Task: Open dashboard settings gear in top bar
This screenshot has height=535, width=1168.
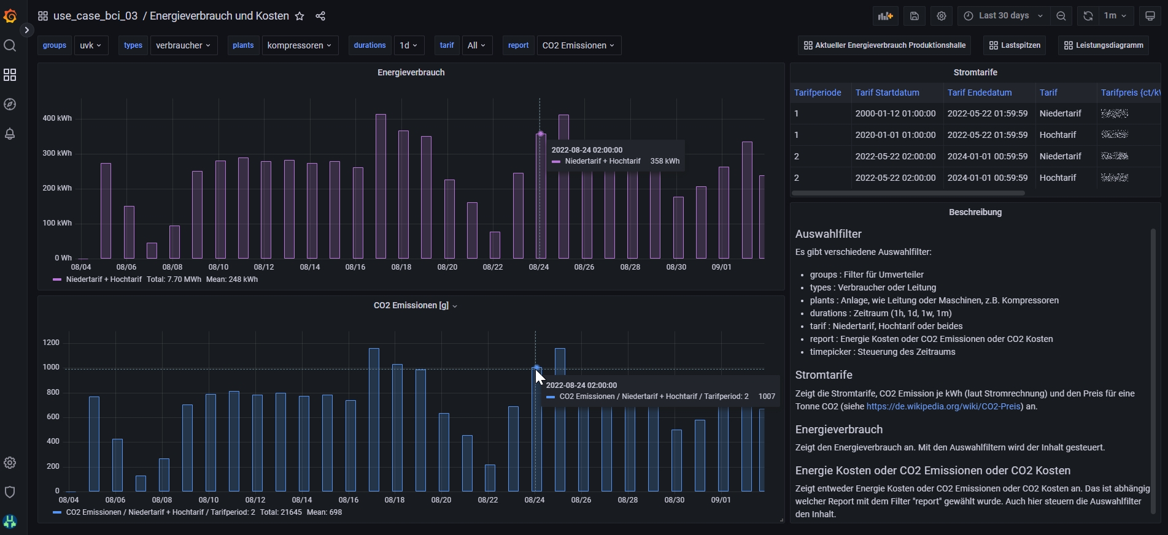Action: (x=942, y=16)
